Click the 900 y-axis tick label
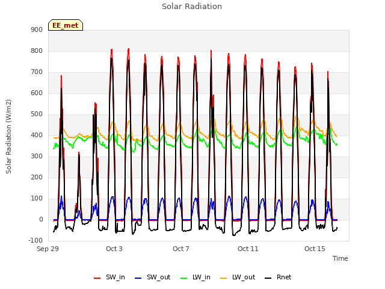The height and width of the screenshot is (289, 385). tap(37, 30)
